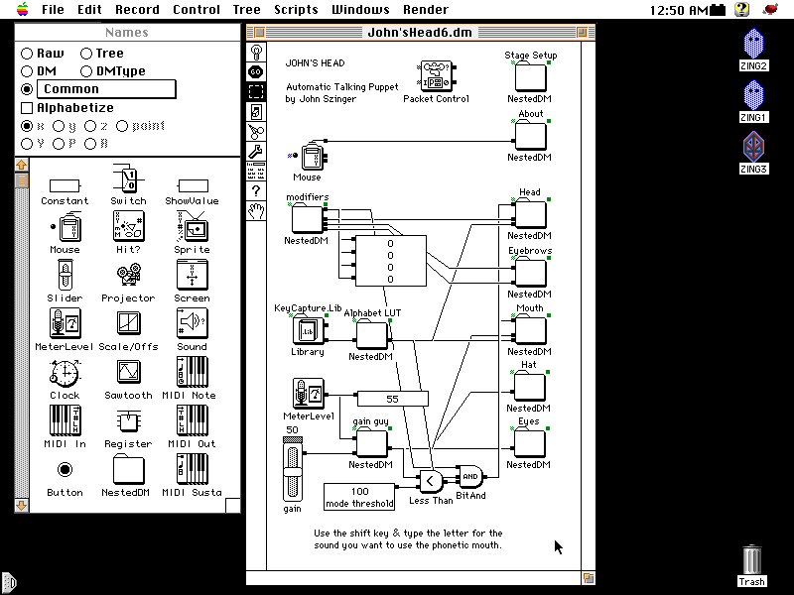Screen dimensions: 794x595
Task: Open the Help balloon menu icon
Action: click(x=741, y=9)
